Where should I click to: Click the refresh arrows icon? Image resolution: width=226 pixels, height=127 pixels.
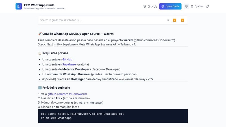208,6
